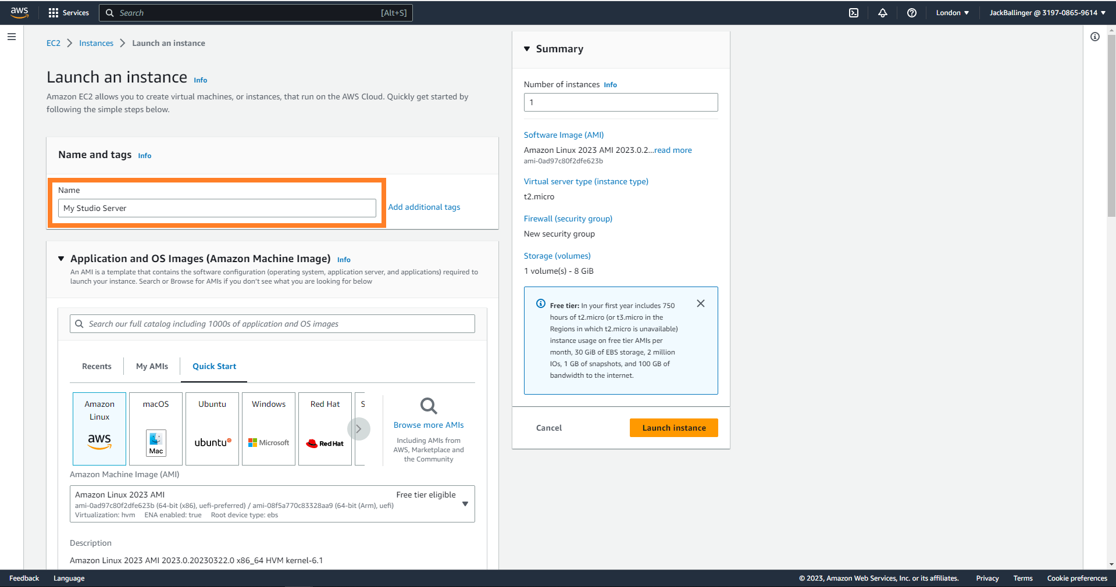Image resolution: width=1116 pixels, height=587 pixels.
Task: Click Add additional tags link
Action: point(424,207)
